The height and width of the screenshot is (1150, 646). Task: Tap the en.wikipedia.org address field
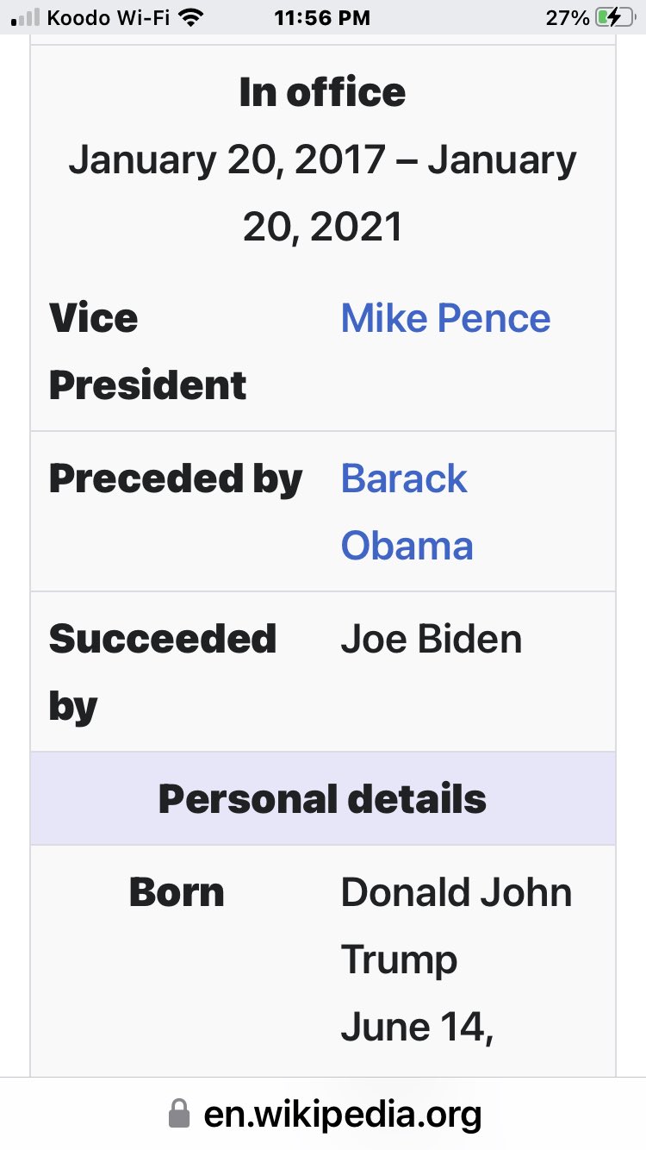click(342, 1114)
